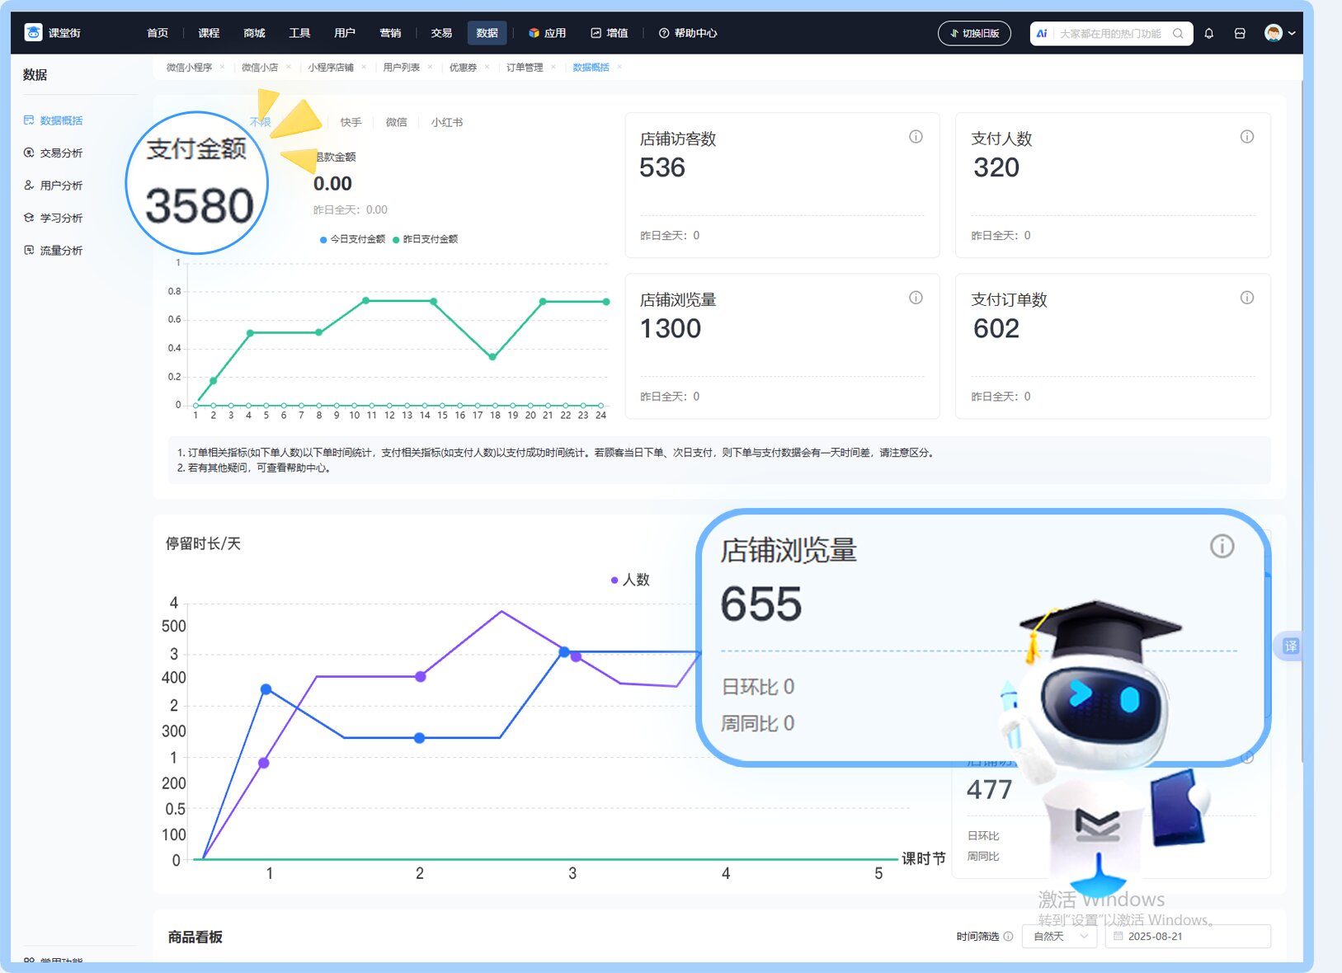Viewport: 1342px width, 973px height.
Task: Click info icon on 店铺浏览量 1300 card
Action: pyautogui.click(x=916, y=298)
